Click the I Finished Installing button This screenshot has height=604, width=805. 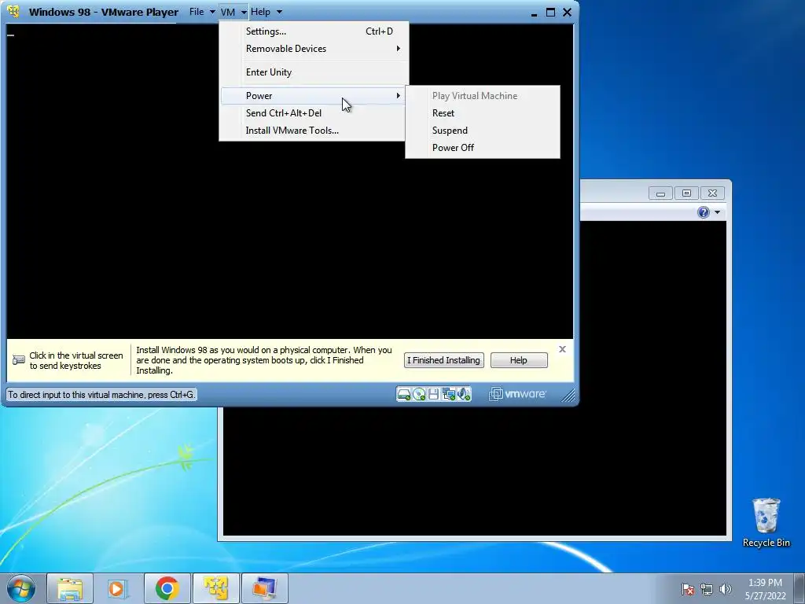click(443, 360)
